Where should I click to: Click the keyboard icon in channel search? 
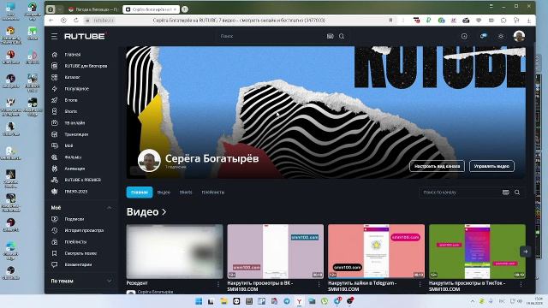(505, 192)
